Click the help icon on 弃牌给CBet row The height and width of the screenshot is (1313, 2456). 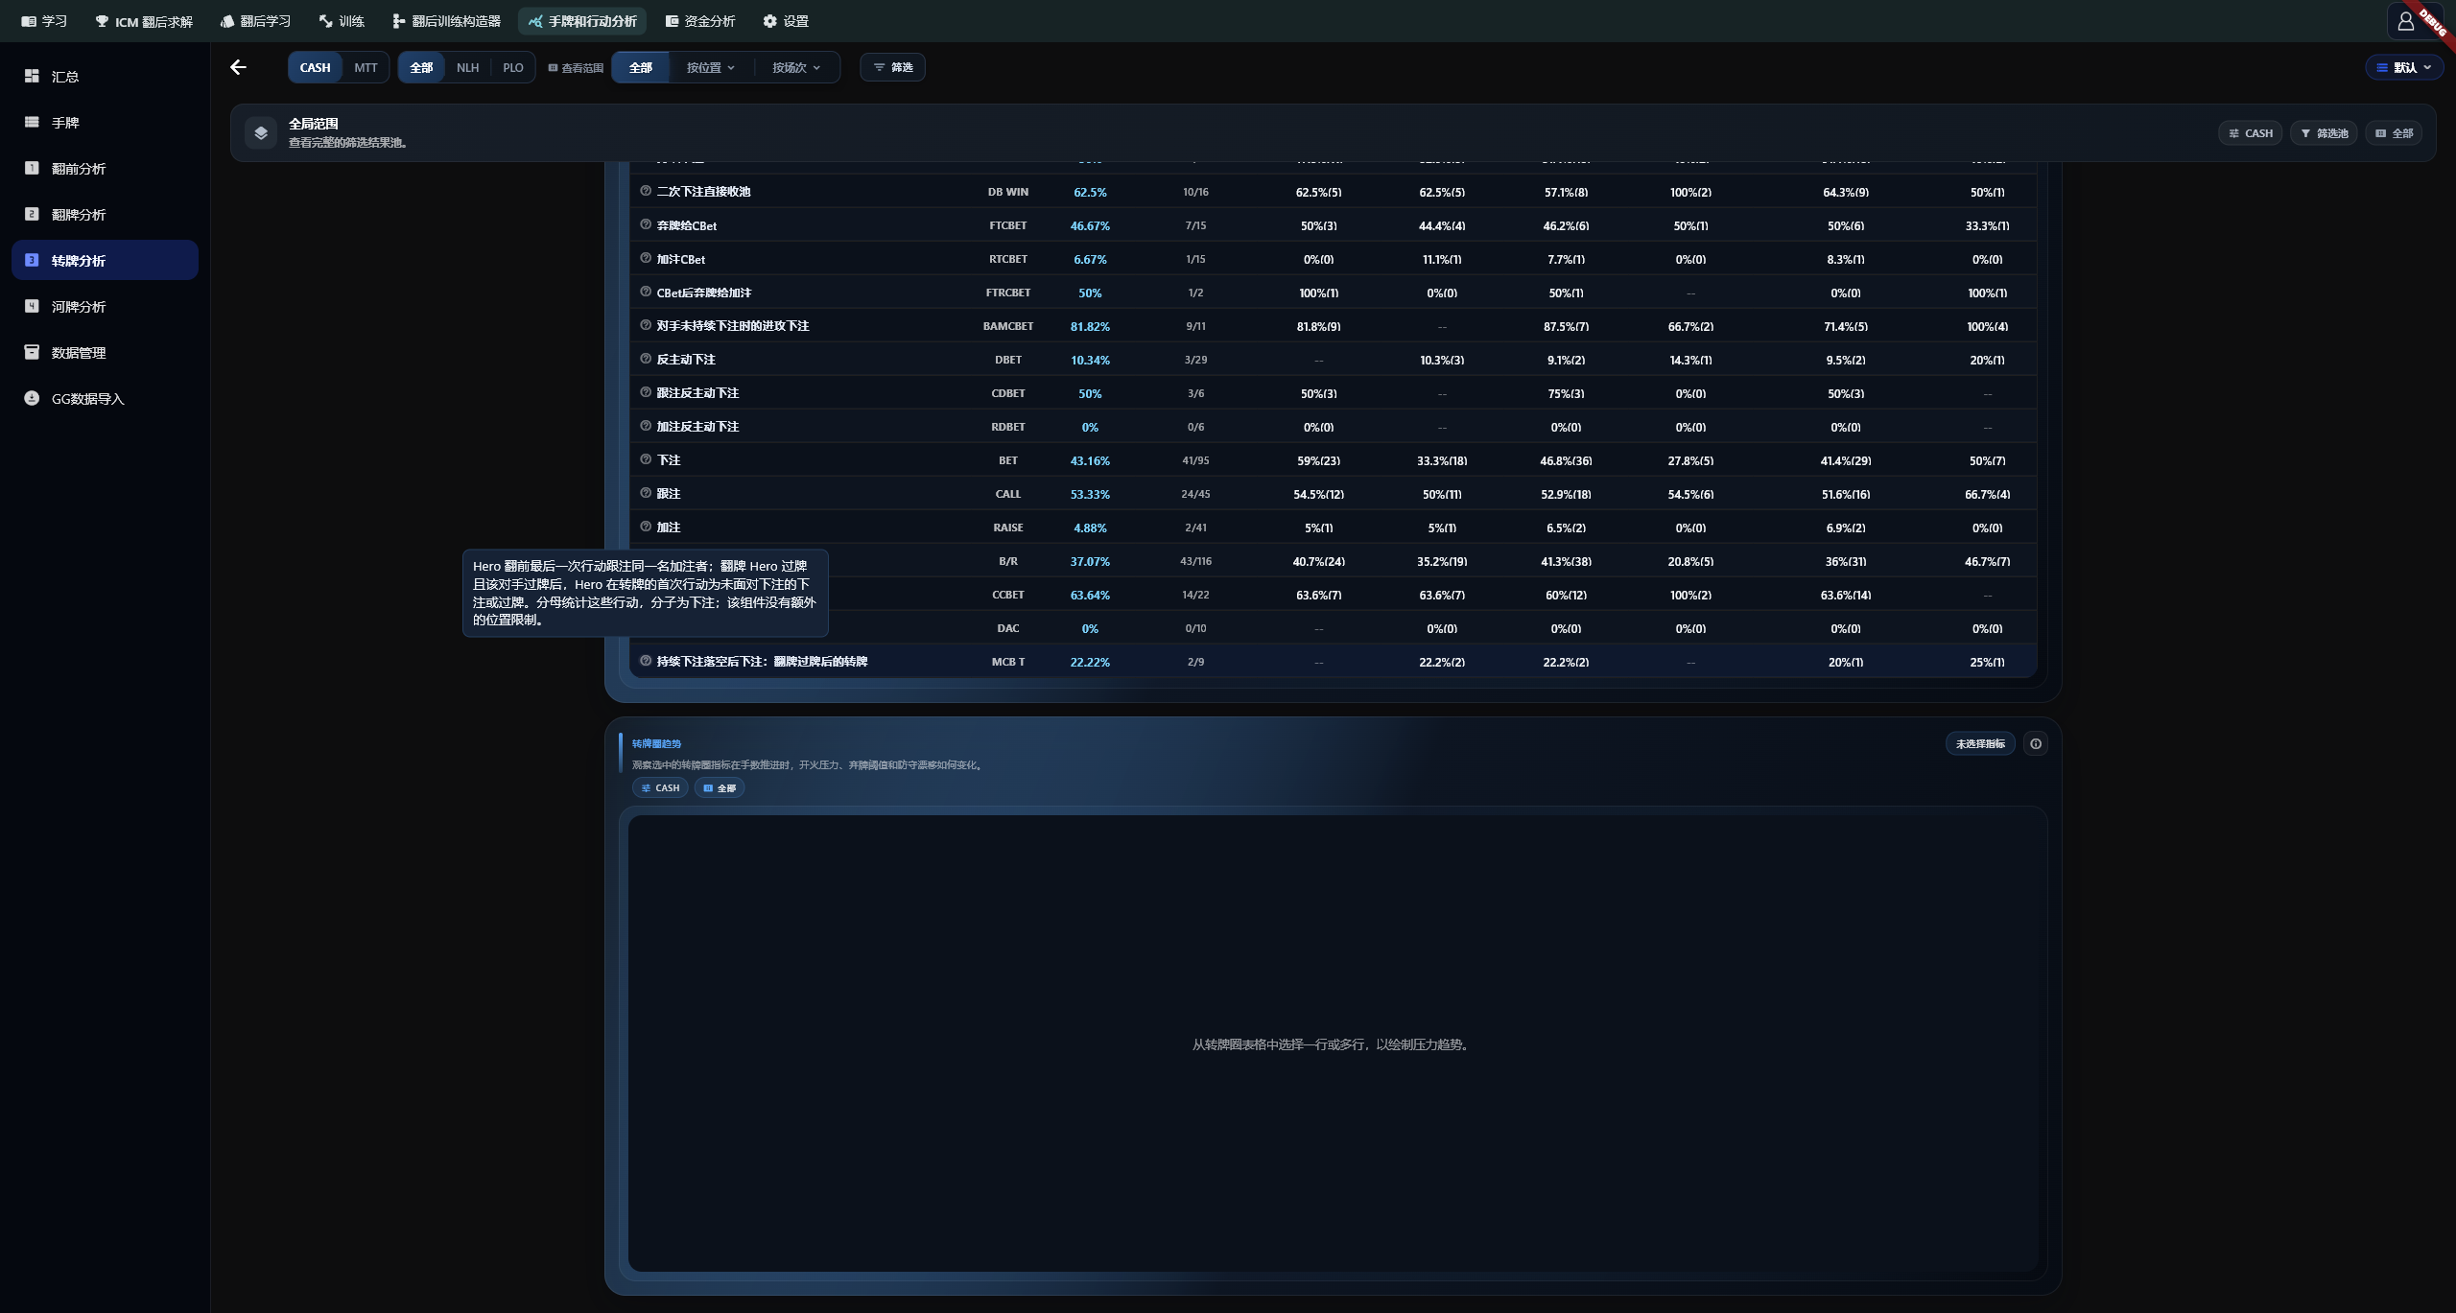[646, 224]
